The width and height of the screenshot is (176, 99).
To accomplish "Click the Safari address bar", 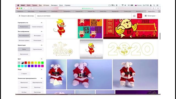I will [x=88, y=8].
